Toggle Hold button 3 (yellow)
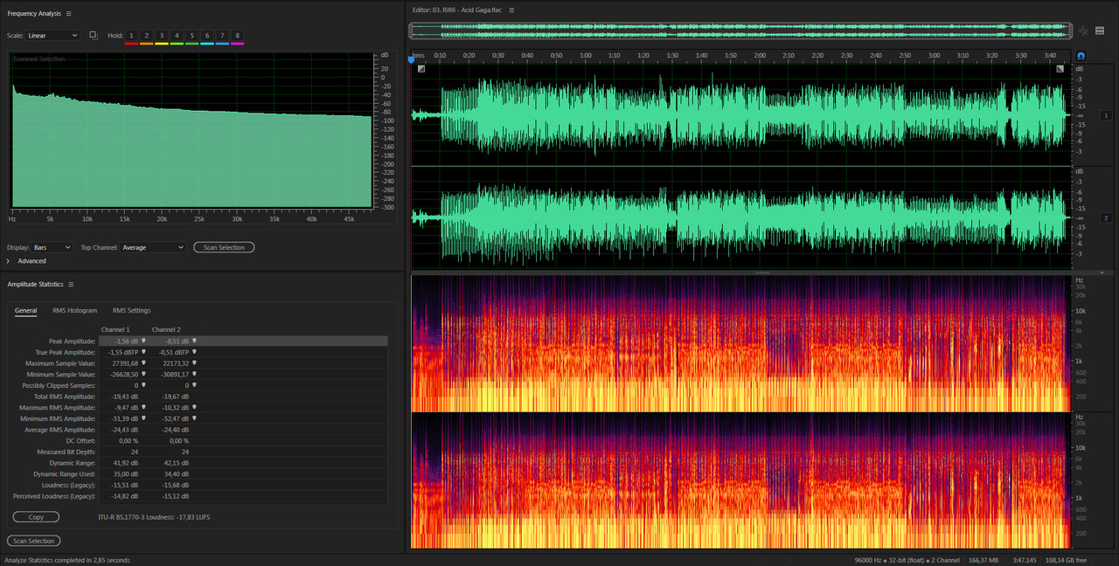The width and height of the screenshot is (1119, 566). 162,36
